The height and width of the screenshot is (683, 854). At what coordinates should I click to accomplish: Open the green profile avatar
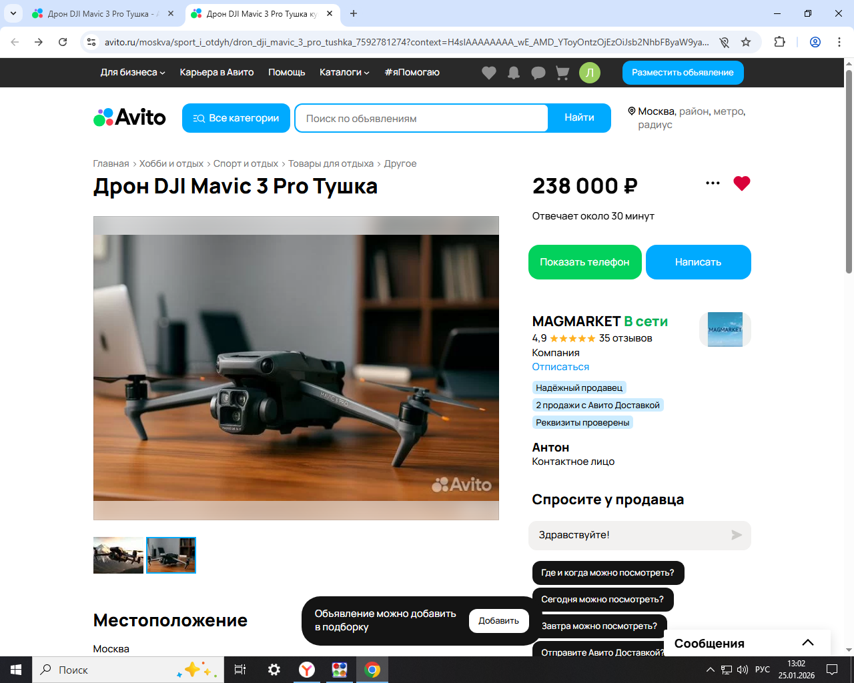[x=590, y=73]
